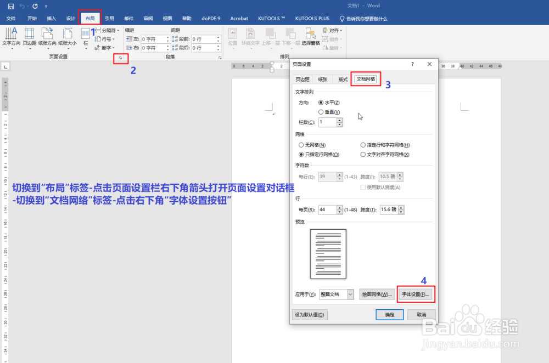Viewport: 549px width, 363px height.
Task: Open the 行号 line numbers dropdown
Action: [x=105, y=39]
